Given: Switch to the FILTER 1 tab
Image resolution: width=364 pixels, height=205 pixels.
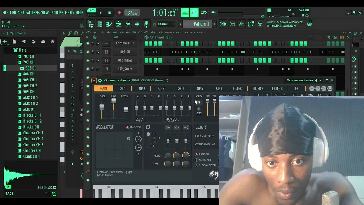Looking at the screenshot, I should click(238, 89).
